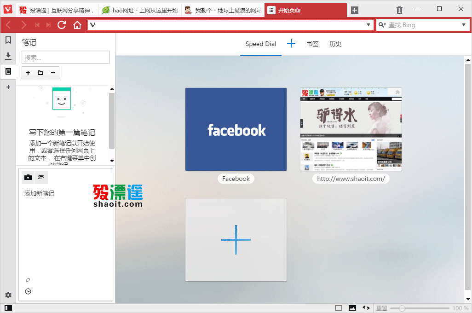Expand the search field dropdown arrow
The height and width of the screenshot is (313, 472).
coord(464,25)
